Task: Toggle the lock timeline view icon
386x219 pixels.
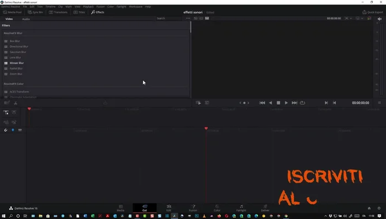Action: 6,113
